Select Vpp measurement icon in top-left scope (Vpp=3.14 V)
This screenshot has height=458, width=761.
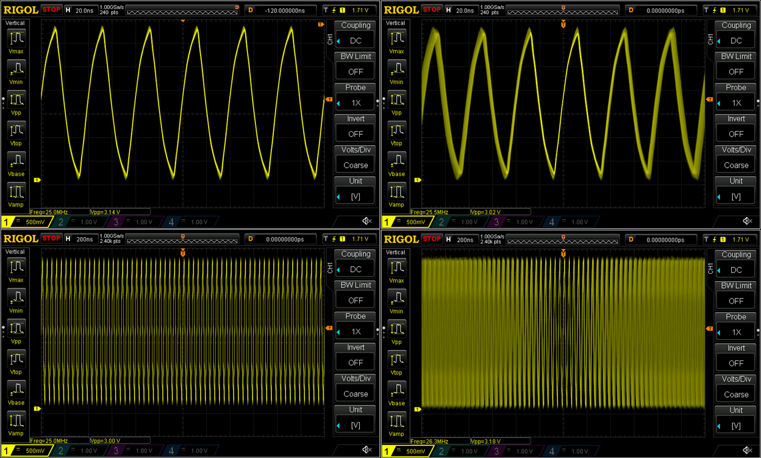(16, 99)
